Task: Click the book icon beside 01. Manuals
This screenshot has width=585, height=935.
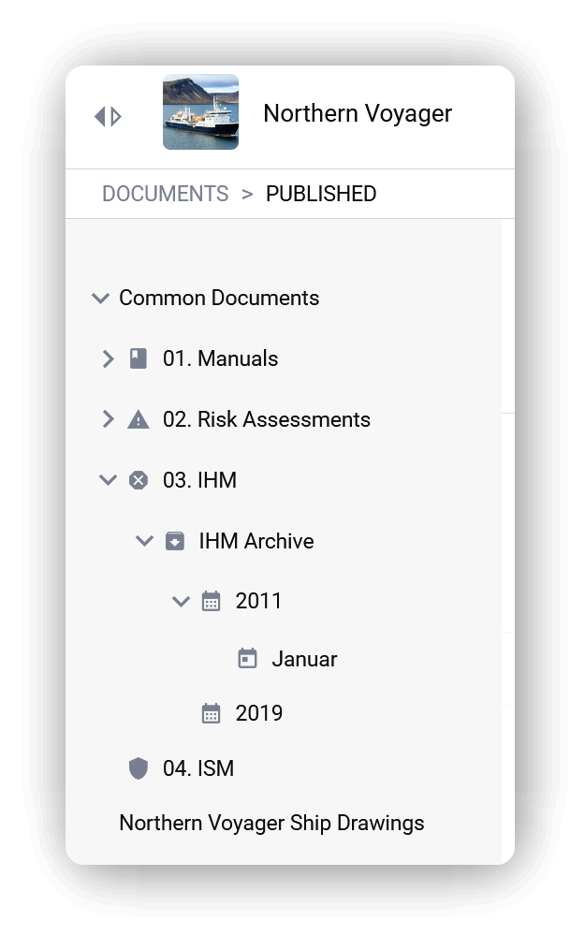Action: (x=139, y=359)
